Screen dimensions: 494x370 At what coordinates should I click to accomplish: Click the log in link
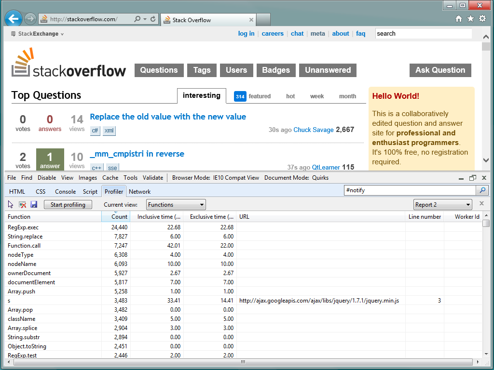[x=247, y=34]
